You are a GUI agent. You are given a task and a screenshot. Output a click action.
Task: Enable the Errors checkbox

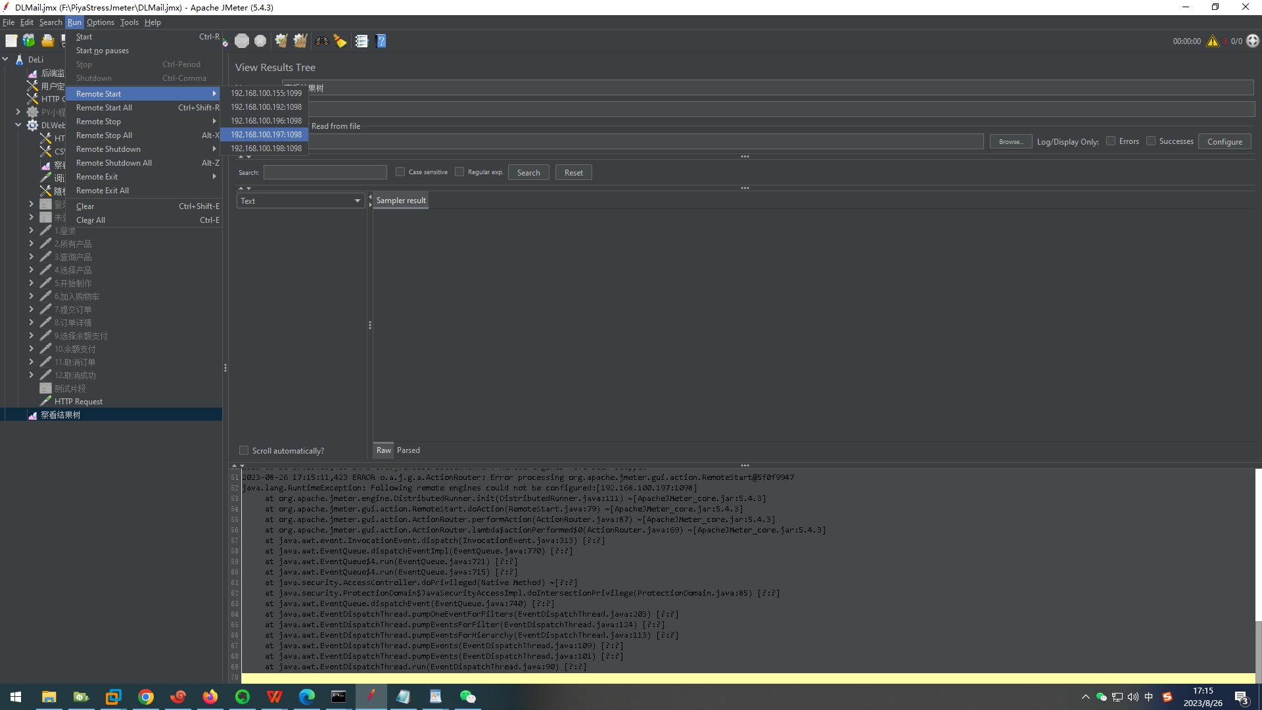(x=1111, y=141)
